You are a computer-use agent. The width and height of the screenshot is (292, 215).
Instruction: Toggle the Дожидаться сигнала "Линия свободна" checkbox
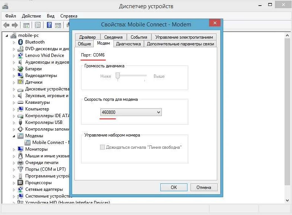102,147
